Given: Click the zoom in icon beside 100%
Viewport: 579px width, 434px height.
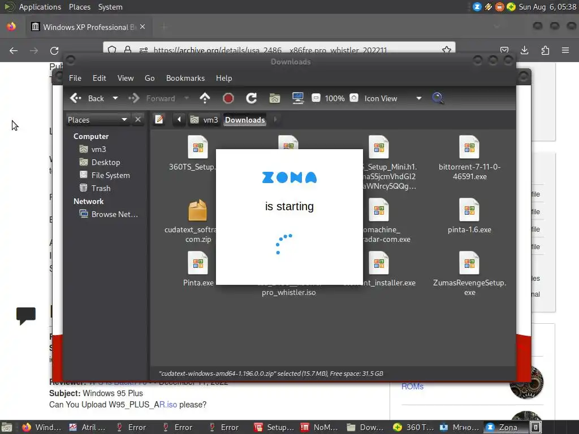Looking at the screenshot, I should tap(354, 98).
